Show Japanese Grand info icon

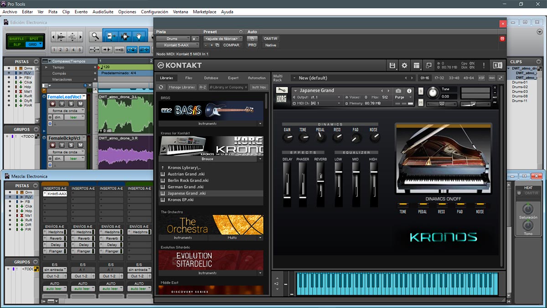tap(409, 91)
